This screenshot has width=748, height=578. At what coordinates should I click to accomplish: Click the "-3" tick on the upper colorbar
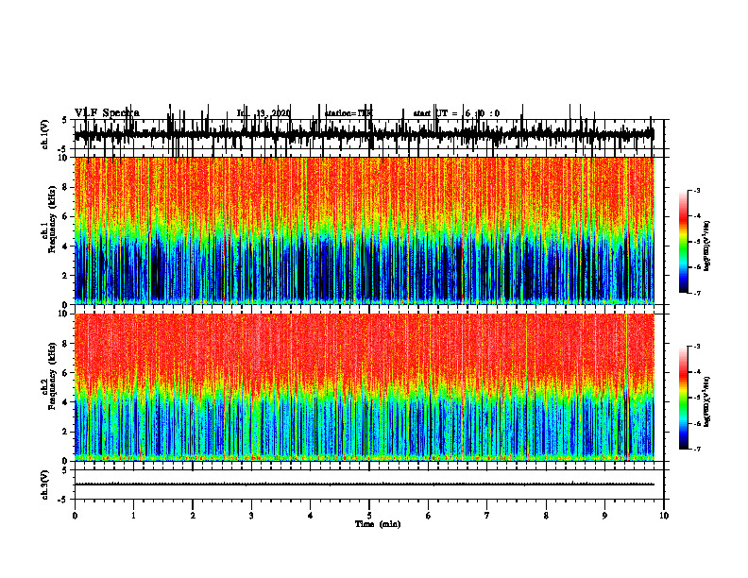697,190
